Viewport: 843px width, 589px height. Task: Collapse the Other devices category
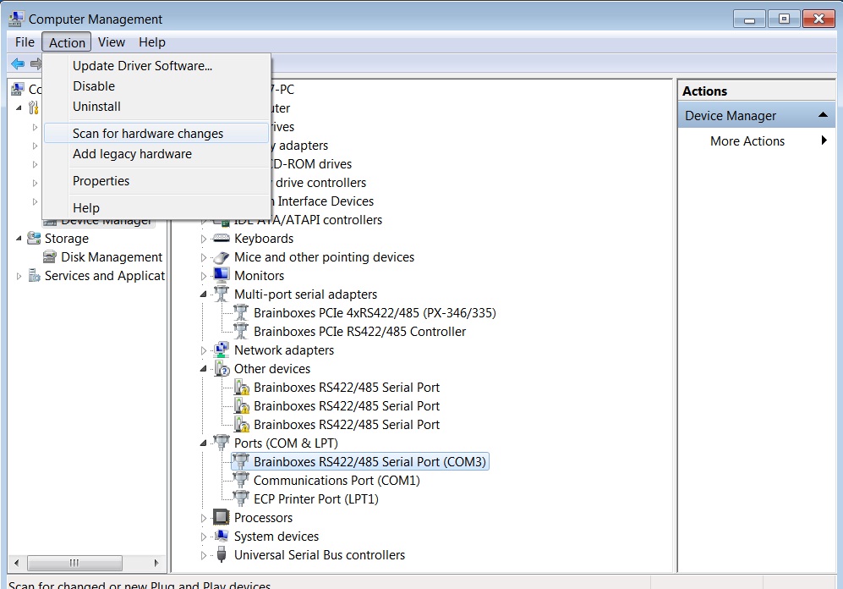click(x=201, y=368)
